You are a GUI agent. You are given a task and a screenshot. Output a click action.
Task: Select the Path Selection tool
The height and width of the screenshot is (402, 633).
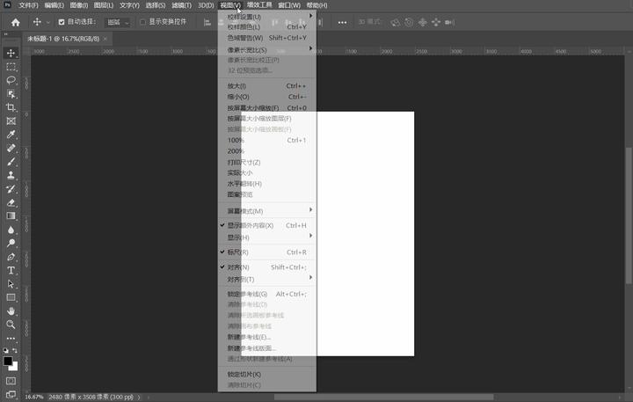pyautogui.click(x=11, y=284)
